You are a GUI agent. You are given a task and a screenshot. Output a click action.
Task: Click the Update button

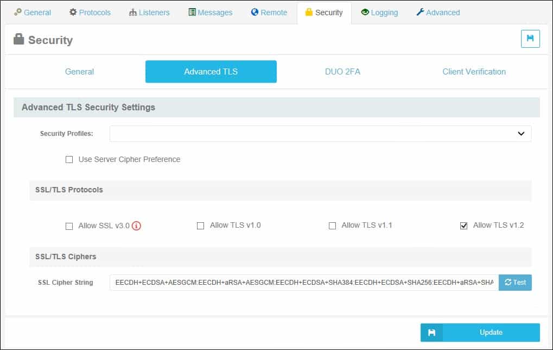click(x=480, y=333)
